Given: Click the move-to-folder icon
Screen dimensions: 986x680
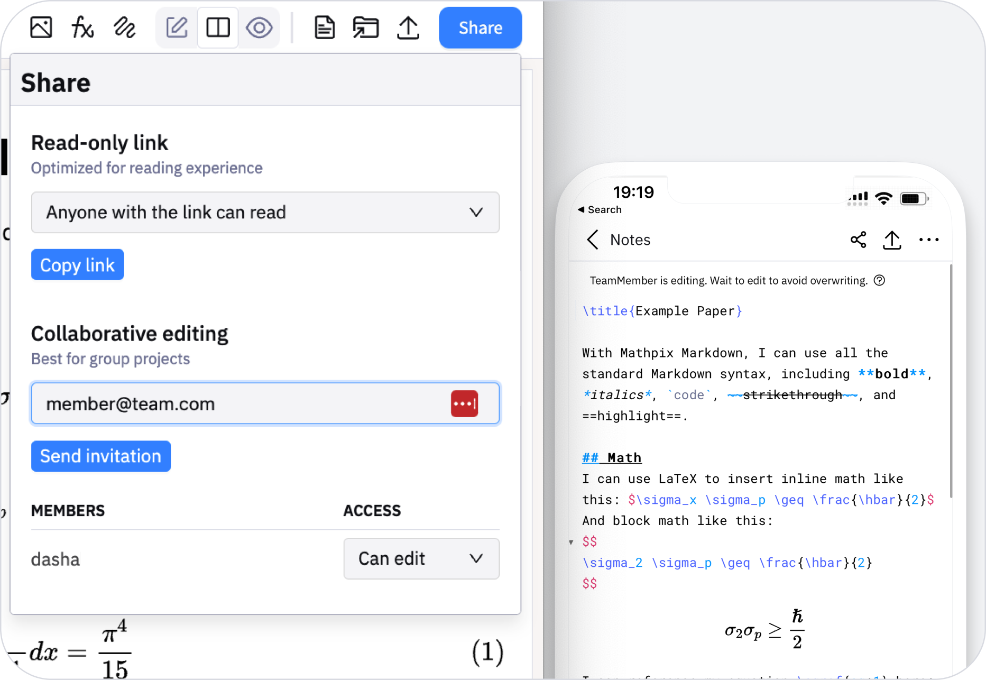Looking at the screenshot, I should [366, 27].
